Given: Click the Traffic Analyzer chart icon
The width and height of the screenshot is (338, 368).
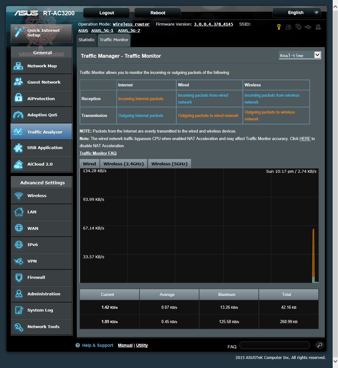Looking at the screenshot, I should [18, 131].
